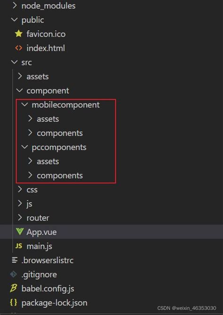Open main.js in the editor
Image resolution: width=223 pixels, height=315 pixels.
coord(39,246)
